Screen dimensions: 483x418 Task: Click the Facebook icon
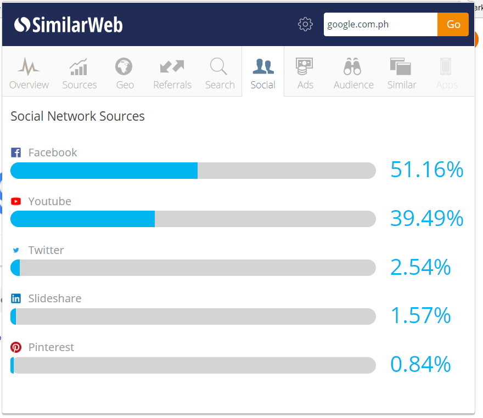(16, 152)
